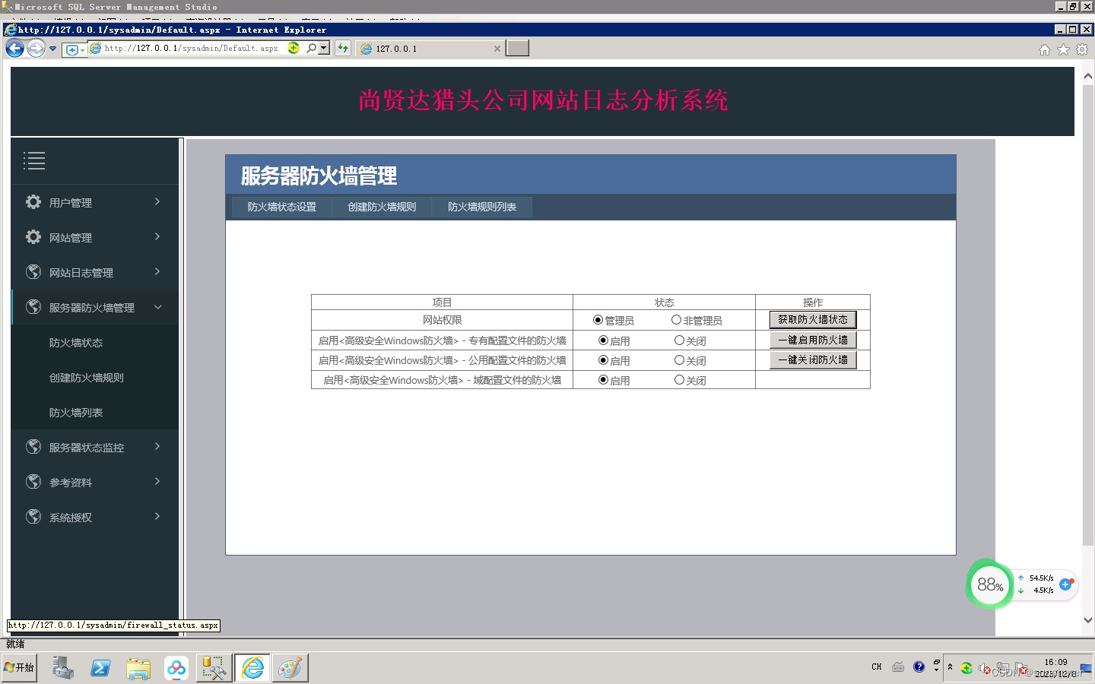
Task: Click the address bar search magnifier icon
Action: coord(311,48)
